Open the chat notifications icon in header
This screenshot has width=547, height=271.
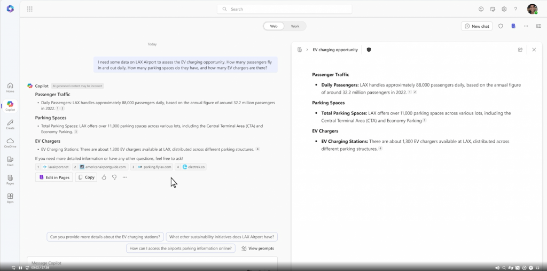[493, 9]
